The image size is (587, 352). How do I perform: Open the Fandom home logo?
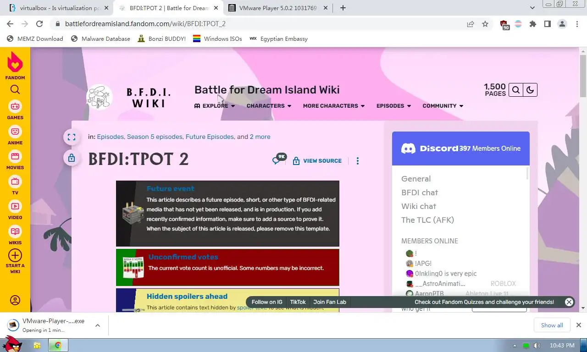15,65
